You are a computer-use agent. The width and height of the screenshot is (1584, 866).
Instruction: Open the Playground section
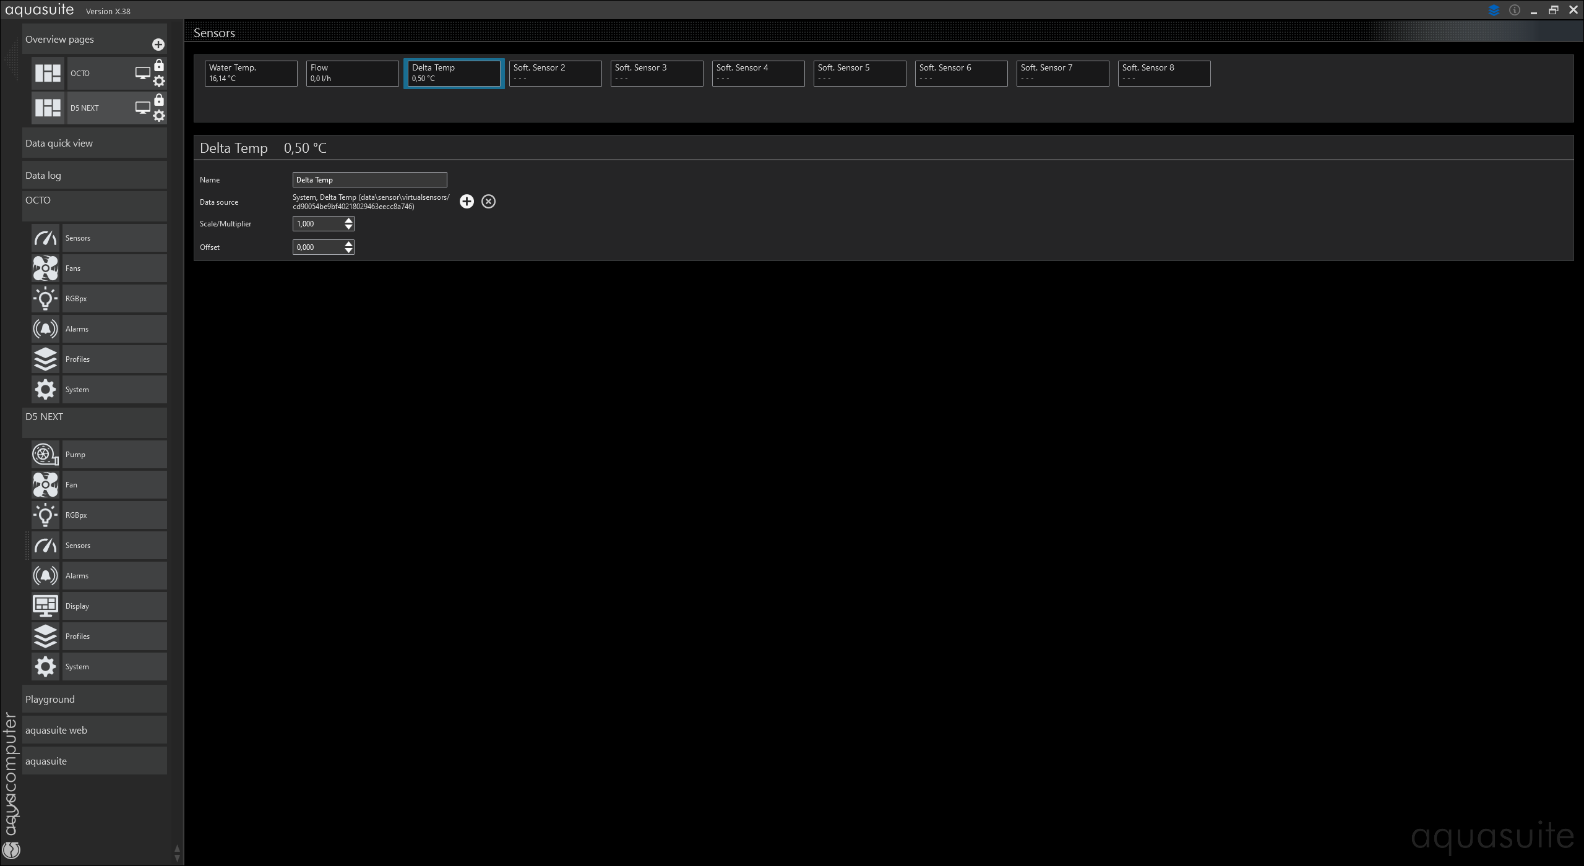pos(94,700)
